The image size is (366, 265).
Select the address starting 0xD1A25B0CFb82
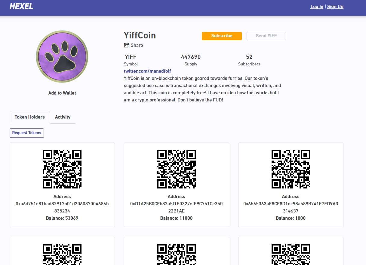177,207
